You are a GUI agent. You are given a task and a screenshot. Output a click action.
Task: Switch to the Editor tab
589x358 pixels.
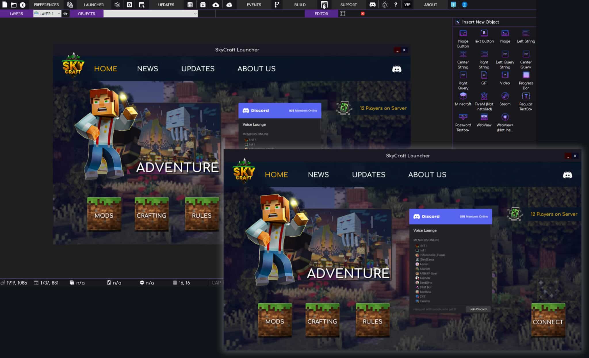tap(321, 14)
